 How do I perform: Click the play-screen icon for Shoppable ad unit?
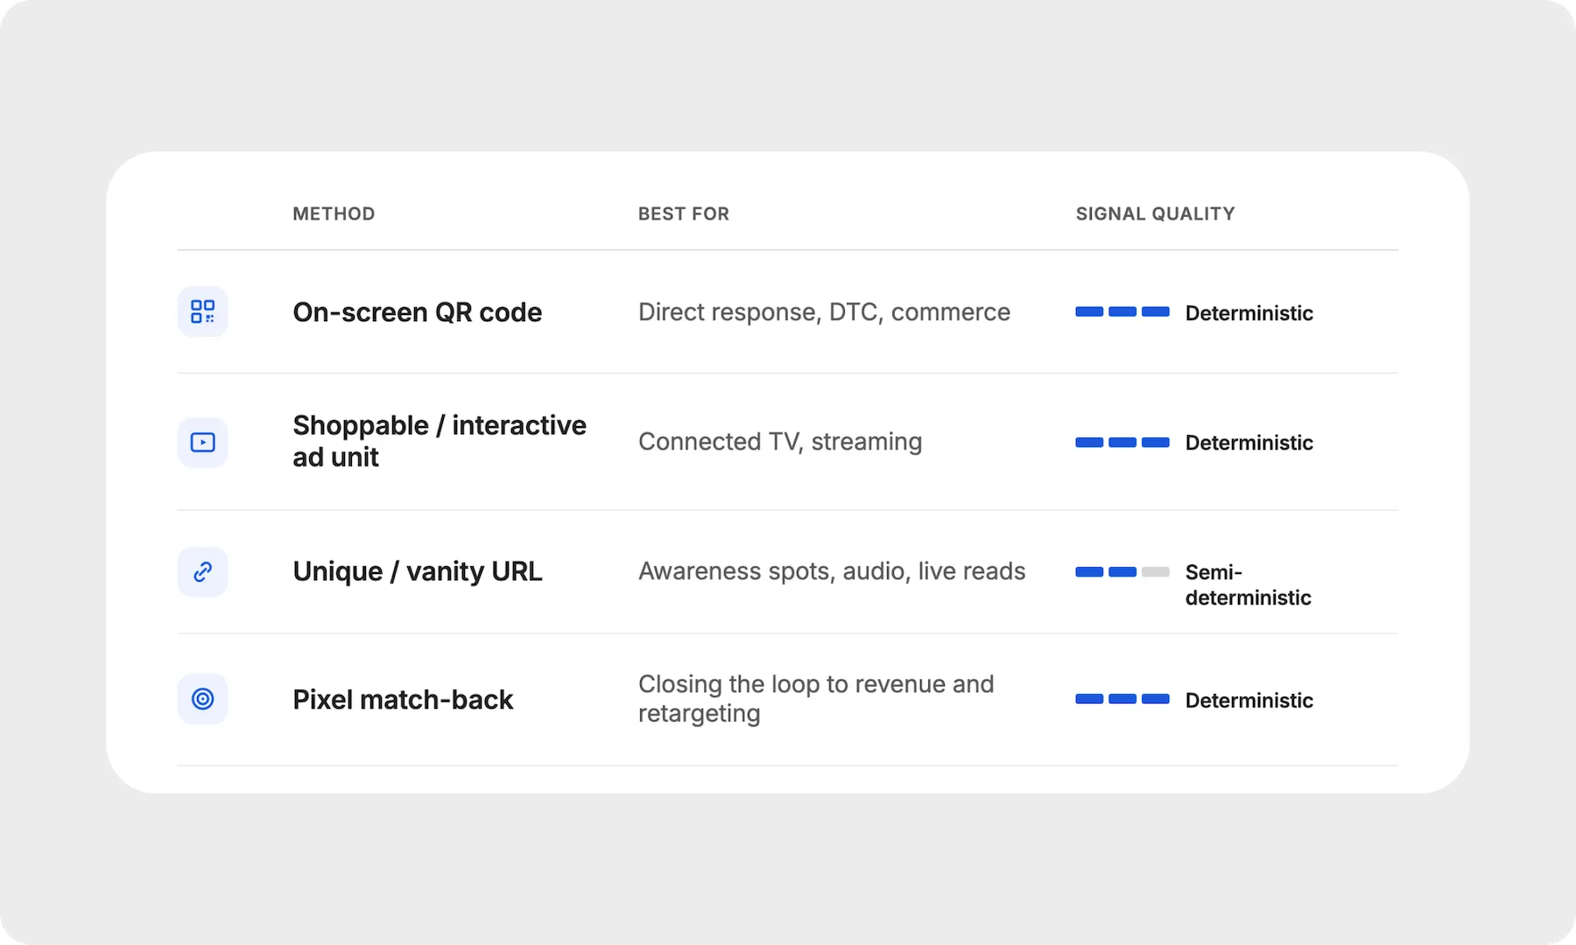click(x=203, y=442)
